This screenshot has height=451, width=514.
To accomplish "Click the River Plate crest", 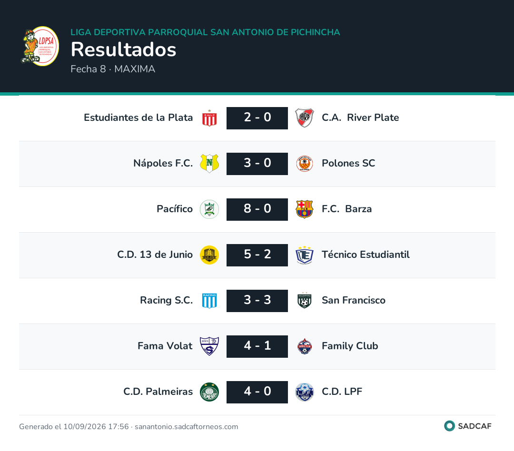I will tap(305, 118).
